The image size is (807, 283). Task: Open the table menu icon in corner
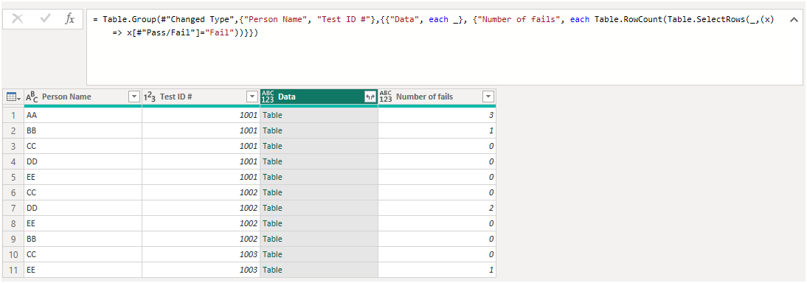click(13, 97)
